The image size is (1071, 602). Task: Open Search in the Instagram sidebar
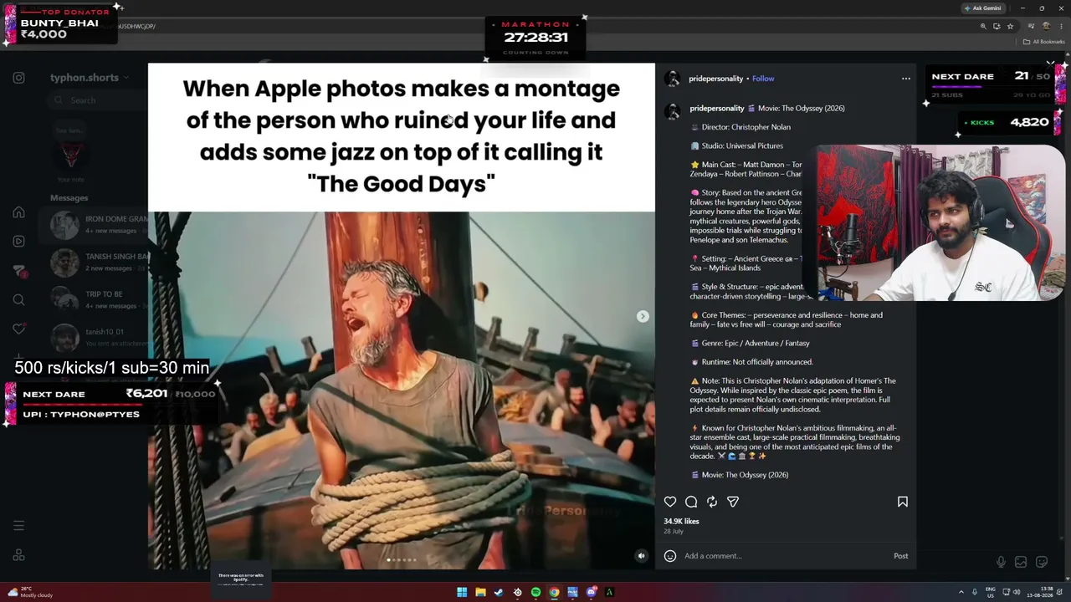(x=18, y=300)
